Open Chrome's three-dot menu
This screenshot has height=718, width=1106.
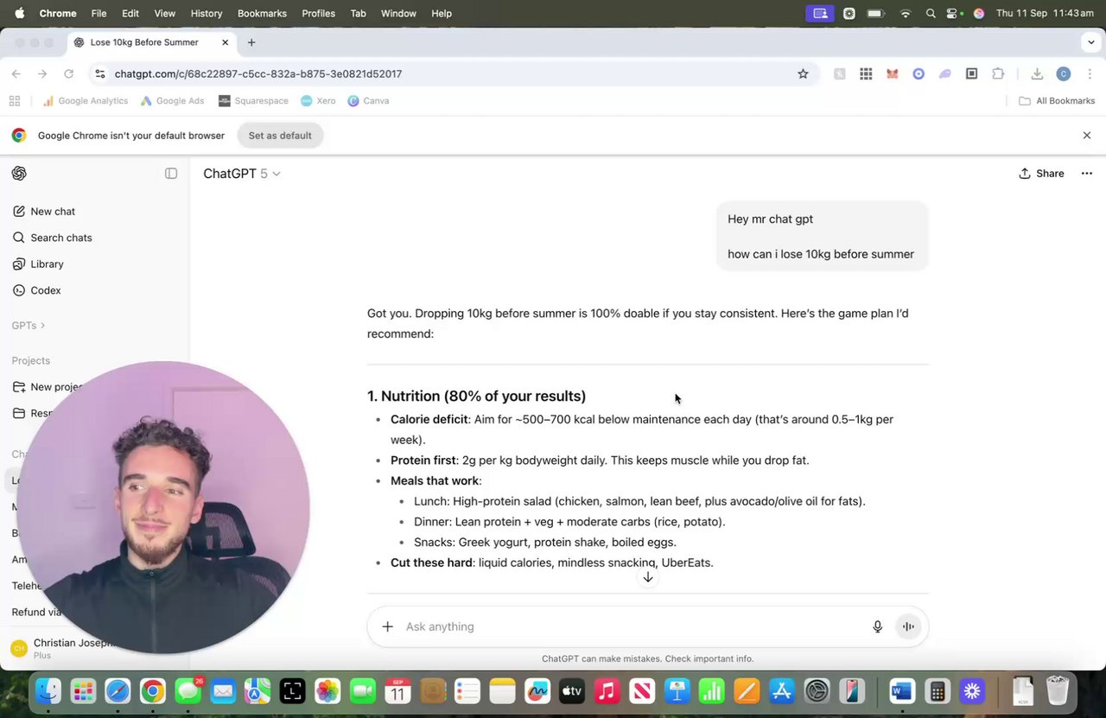tap(1089, 74)
